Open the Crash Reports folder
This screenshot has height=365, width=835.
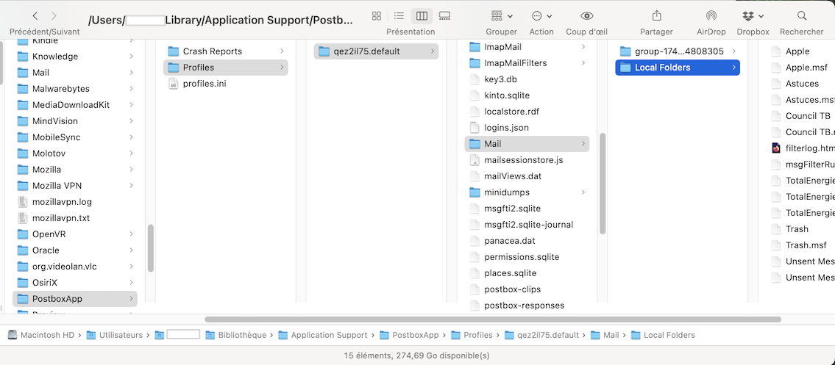tap(225, 51)
